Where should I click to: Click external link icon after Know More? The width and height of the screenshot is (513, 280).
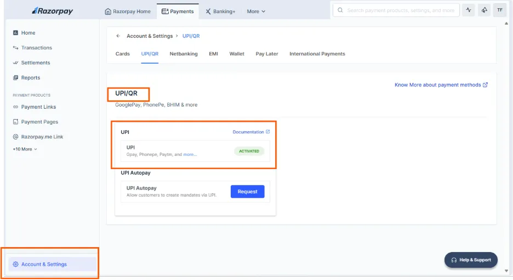click(485, 85)
